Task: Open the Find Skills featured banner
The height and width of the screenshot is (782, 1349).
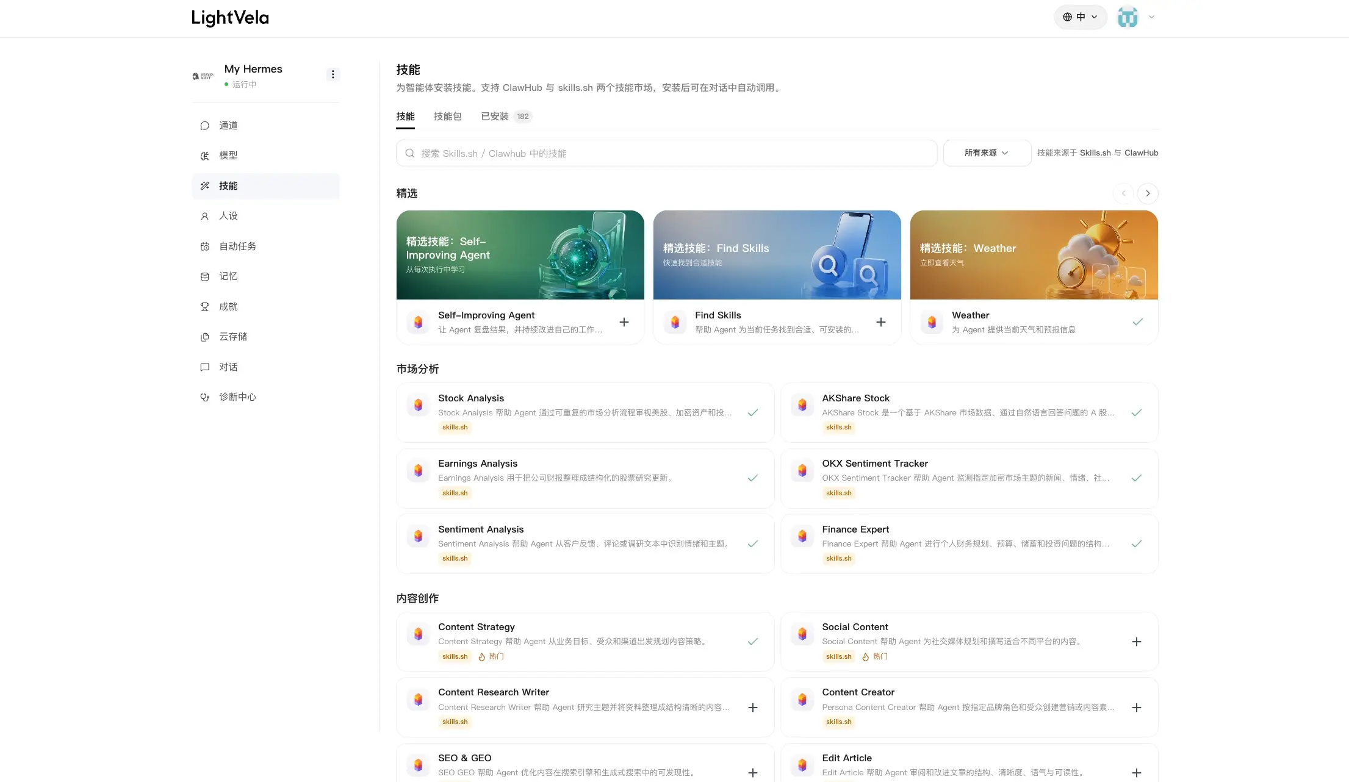Action: click(x=777, y=255)
